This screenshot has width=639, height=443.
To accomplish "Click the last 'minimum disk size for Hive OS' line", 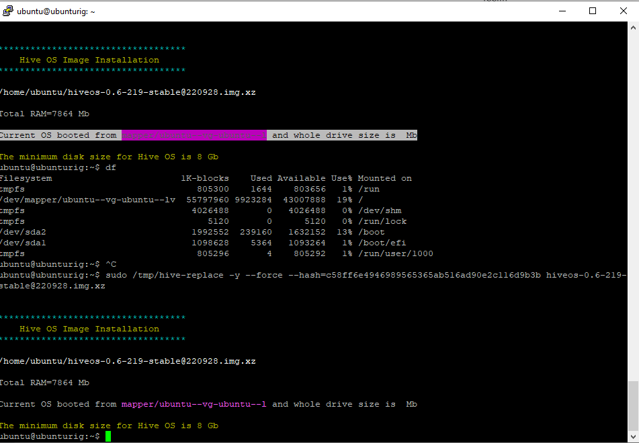I will point(110,426).
